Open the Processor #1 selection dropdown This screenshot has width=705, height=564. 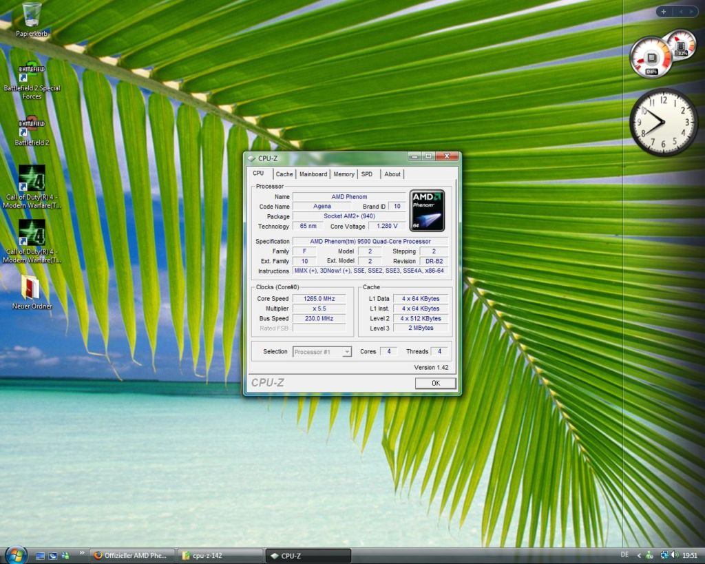tap(322, 352)
